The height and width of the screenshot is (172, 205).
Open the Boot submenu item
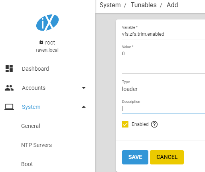27,164
